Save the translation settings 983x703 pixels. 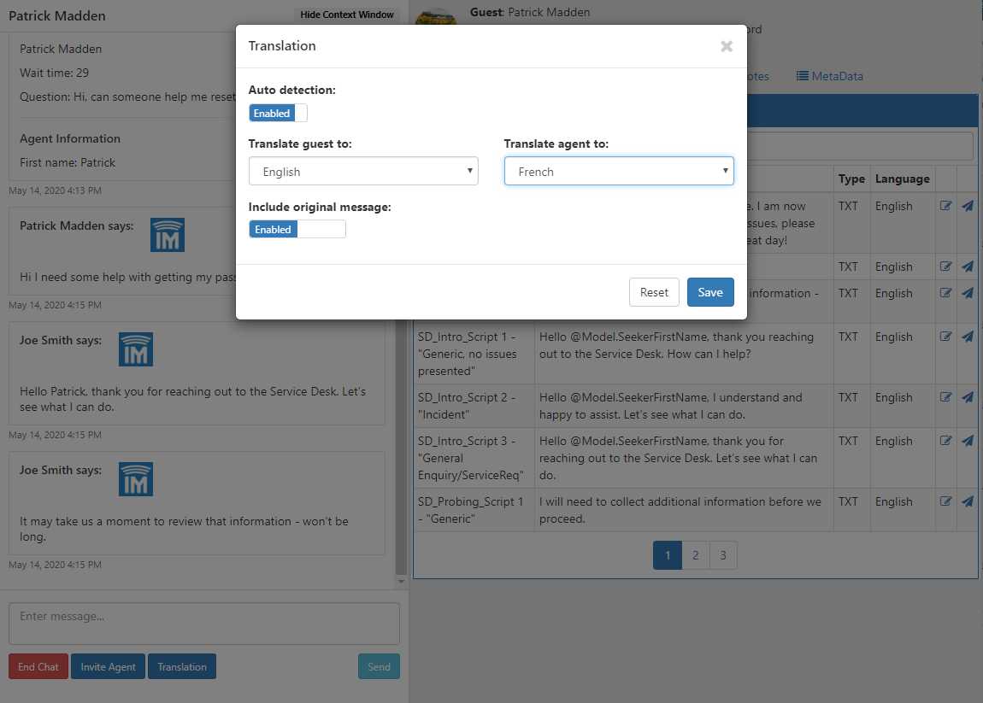710,292
